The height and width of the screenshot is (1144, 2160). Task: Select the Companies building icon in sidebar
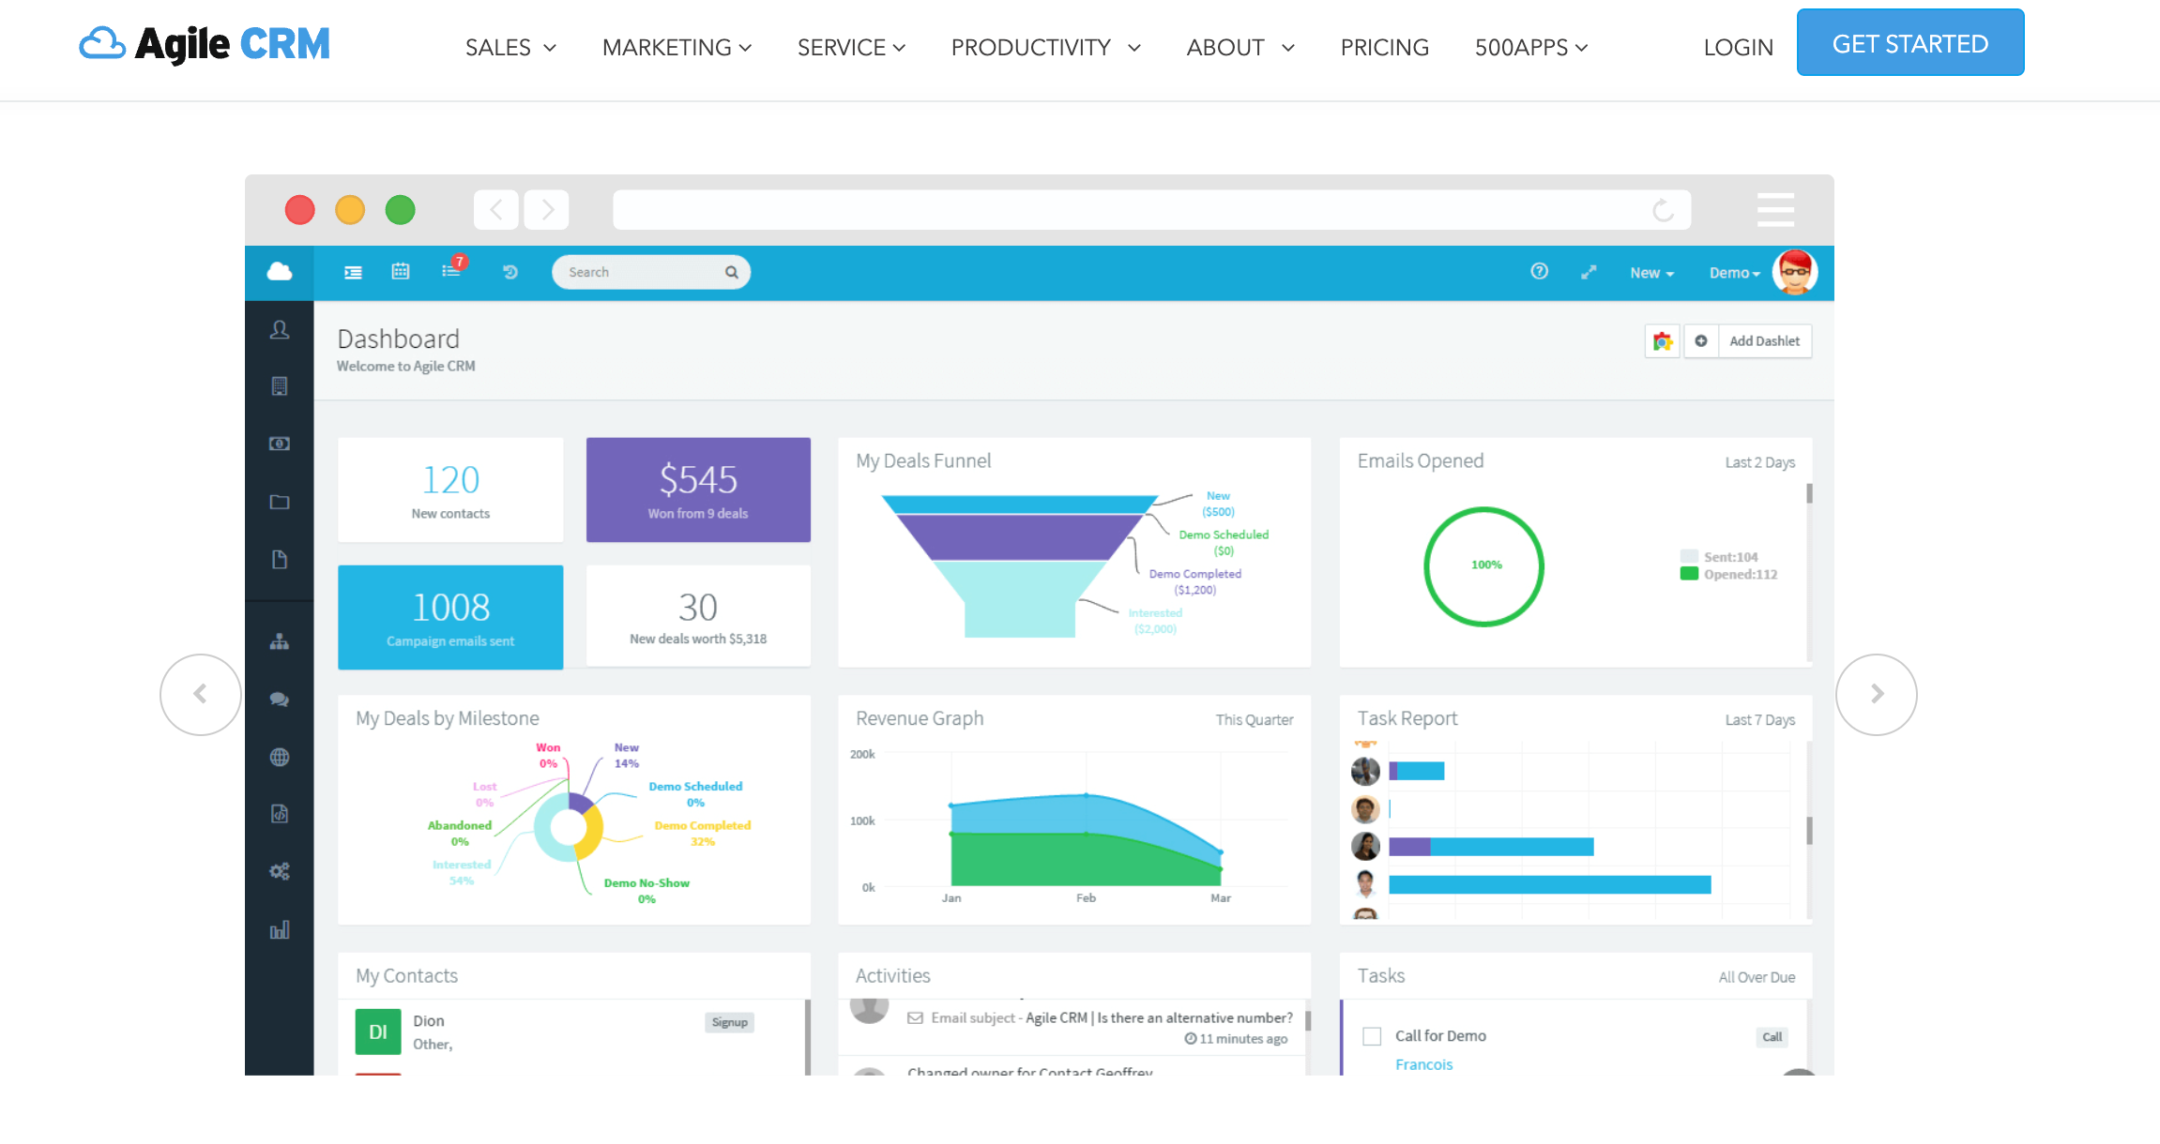point(280,385)
